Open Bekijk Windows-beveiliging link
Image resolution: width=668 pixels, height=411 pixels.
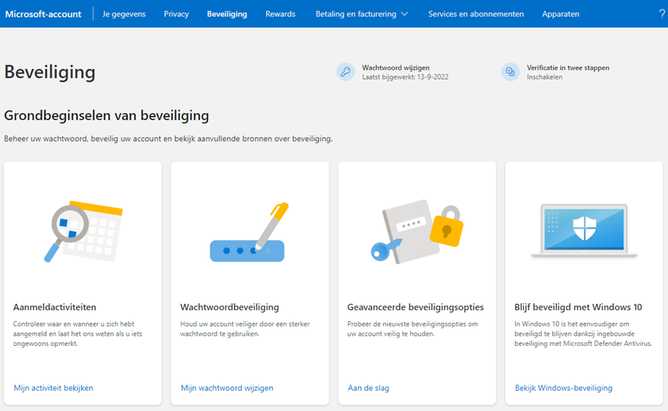[563, 388]
